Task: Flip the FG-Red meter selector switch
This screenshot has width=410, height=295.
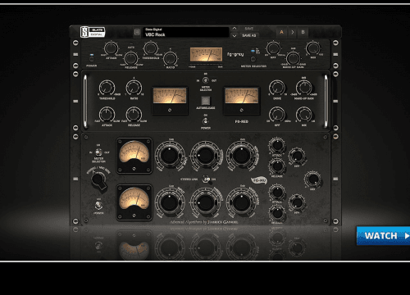Action: [206, 80]
